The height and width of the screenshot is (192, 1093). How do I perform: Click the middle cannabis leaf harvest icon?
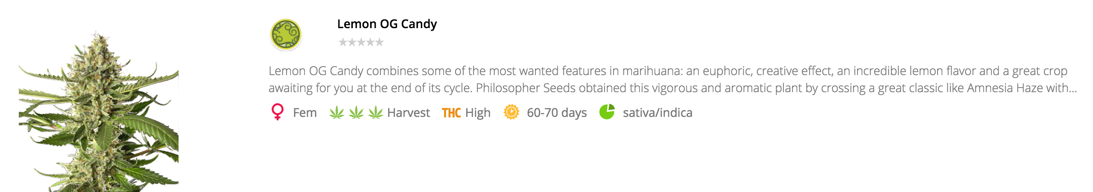[356, 113]
